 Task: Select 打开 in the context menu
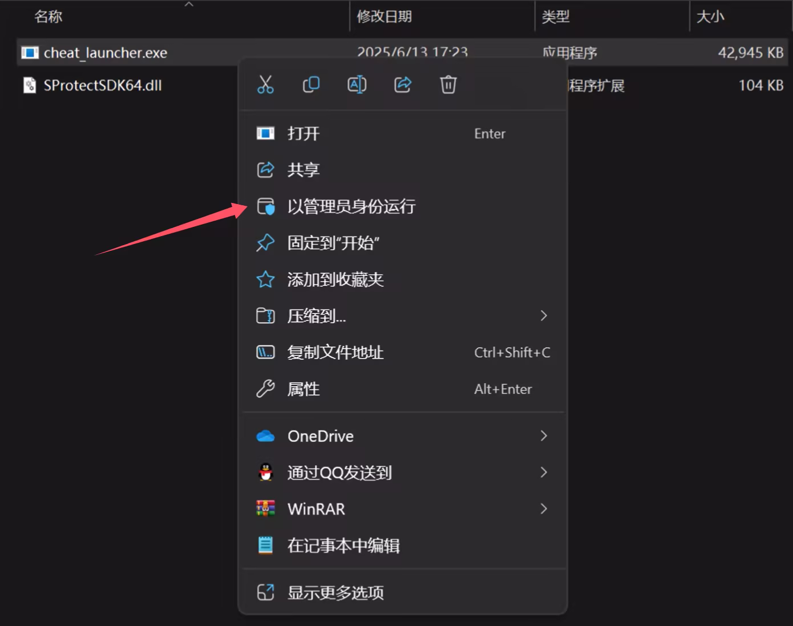click(x=304, y=133)
